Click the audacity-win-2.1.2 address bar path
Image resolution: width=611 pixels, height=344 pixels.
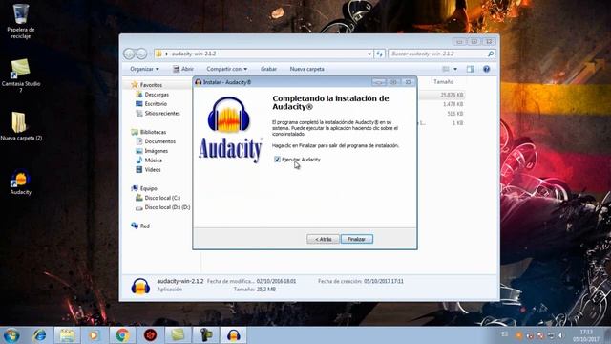tap(194, 54)
